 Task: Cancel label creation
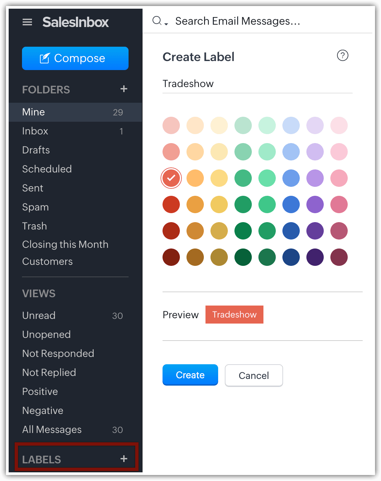254,376
